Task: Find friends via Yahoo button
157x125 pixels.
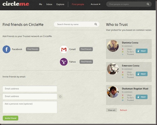Action: point(86,62)
